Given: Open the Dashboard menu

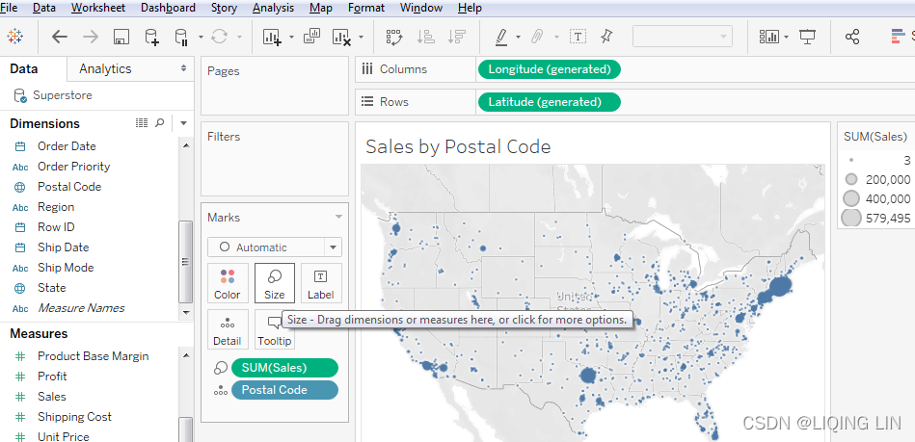Looking at the screenshot, I should pos(168,8).
